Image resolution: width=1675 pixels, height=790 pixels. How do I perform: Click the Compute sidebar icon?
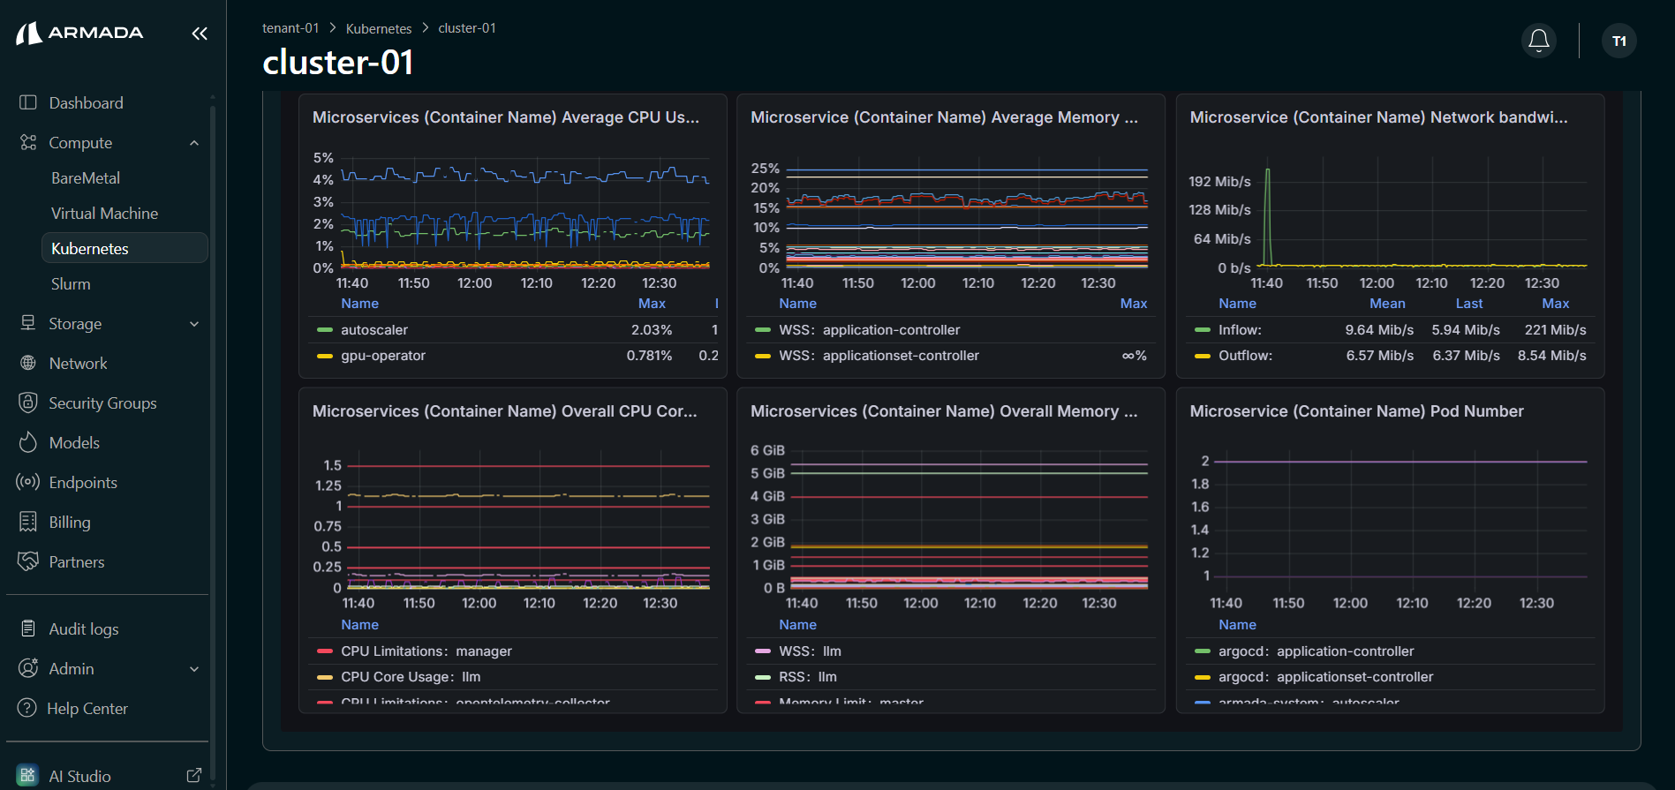(x=28, y=142)
